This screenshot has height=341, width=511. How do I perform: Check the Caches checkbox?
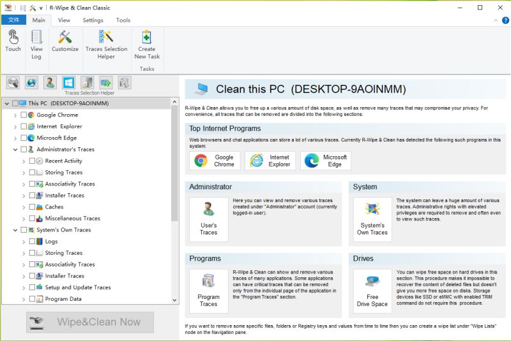pos(32,207)
